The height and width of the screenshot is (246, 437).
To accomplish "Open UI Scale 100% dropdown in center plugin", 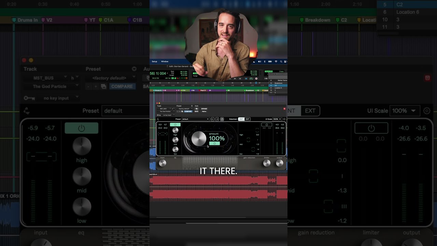I will coord(277,119).
